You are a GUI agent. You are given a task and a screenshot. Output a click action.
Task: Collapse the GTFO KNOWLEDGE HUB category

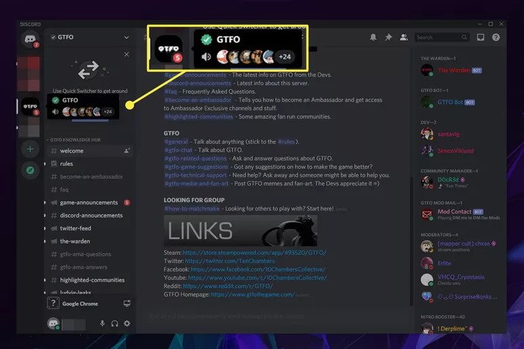[x=74, y=139]
